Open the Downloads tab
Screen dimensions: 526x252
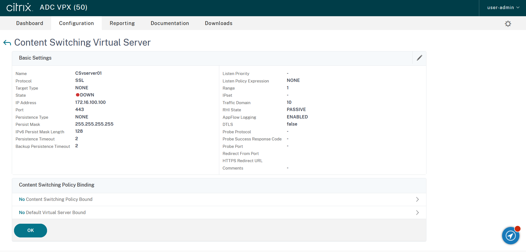tap(218, 23)
